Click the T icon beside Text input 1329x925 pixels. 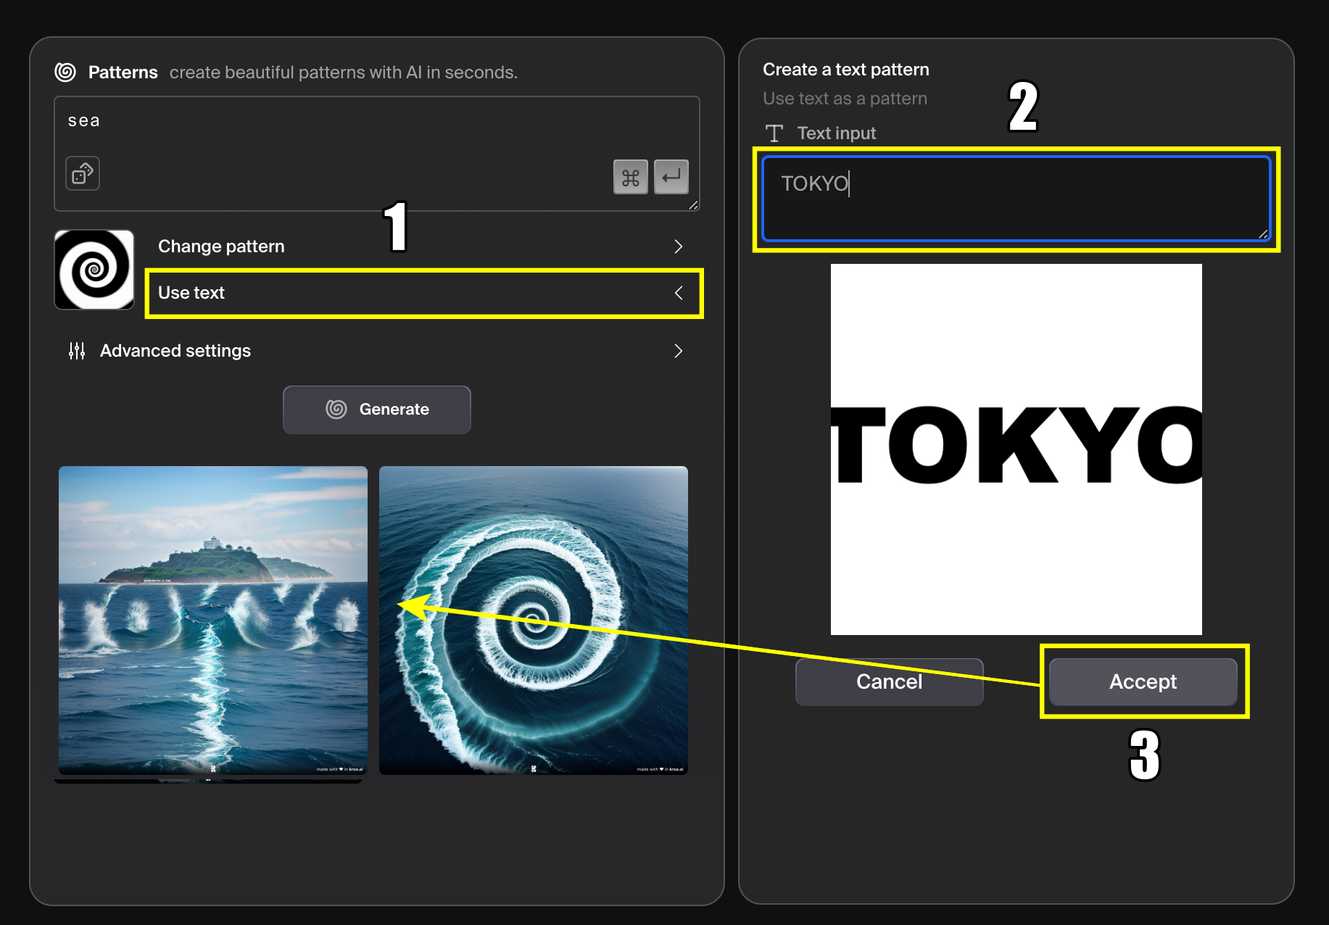pos(774,133)
